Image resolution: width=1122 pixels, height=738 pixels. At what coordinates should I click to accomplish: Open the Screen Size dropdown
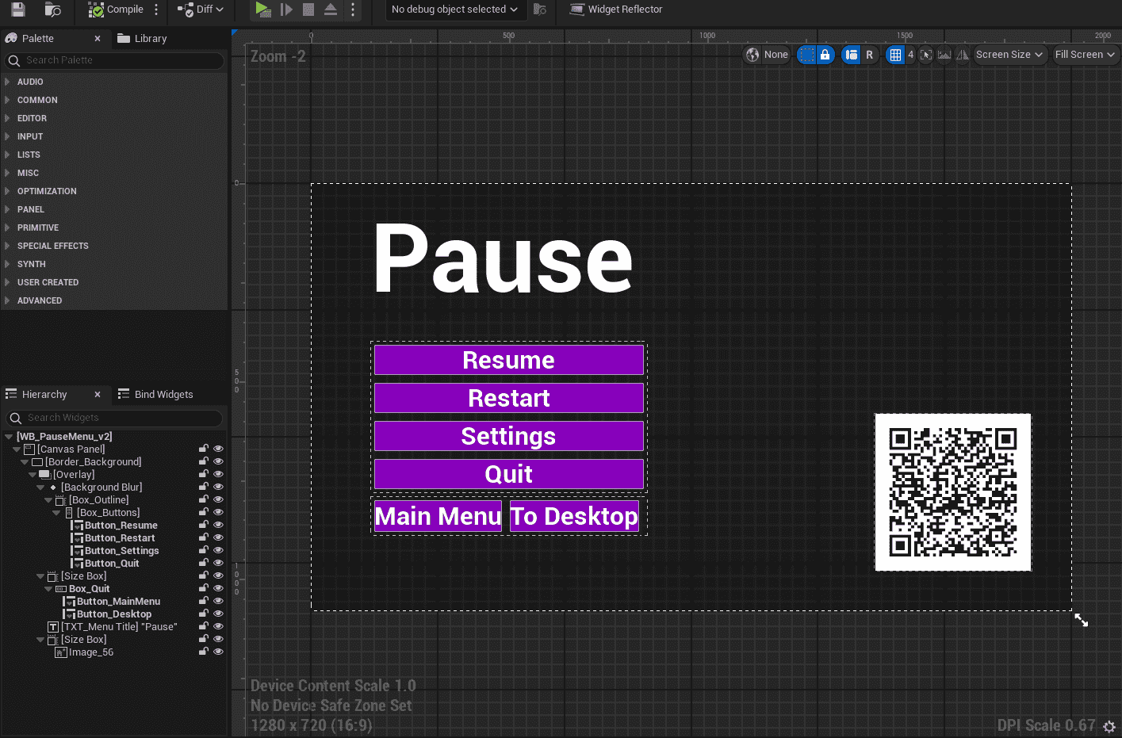1009,55
